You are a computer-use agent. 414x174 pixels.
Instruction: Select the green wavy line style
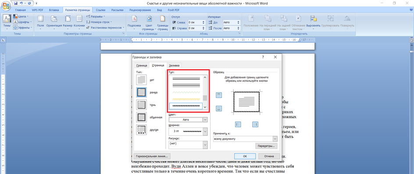186,92
